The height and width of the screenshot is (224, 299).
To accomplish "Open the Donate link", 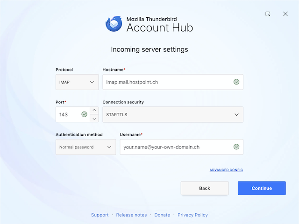I will [162, 215].
